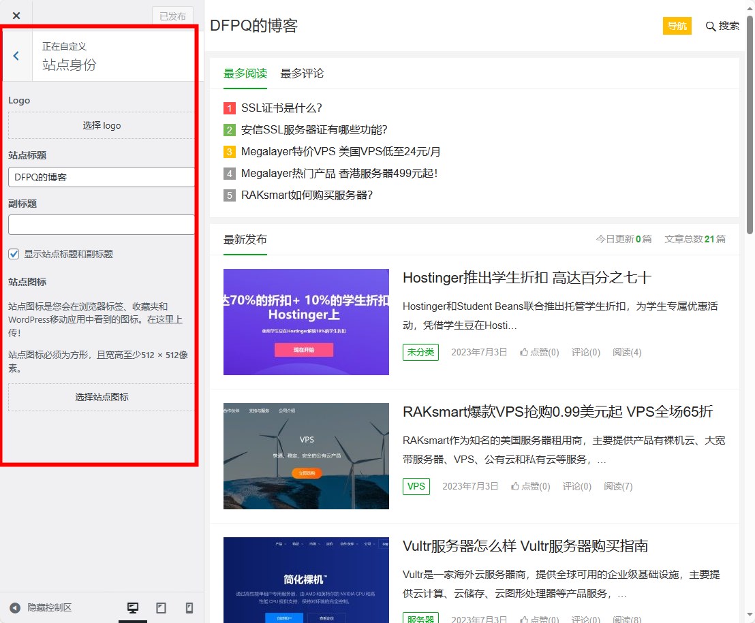Click the 选择站点图标 button
The width and height of the screenshot is (755, 623).
[102, 397]
